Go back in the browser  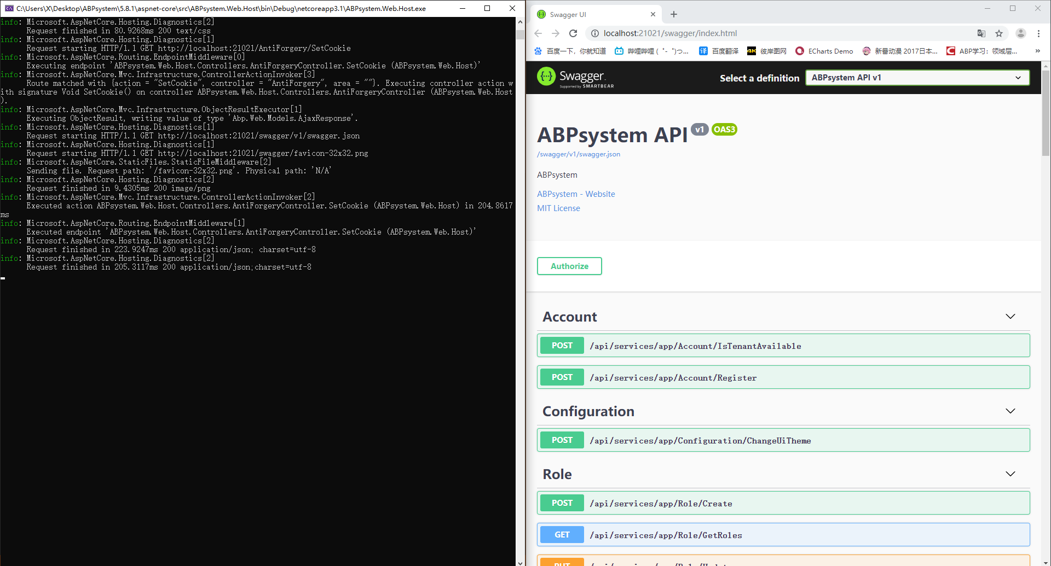(538, 33)
